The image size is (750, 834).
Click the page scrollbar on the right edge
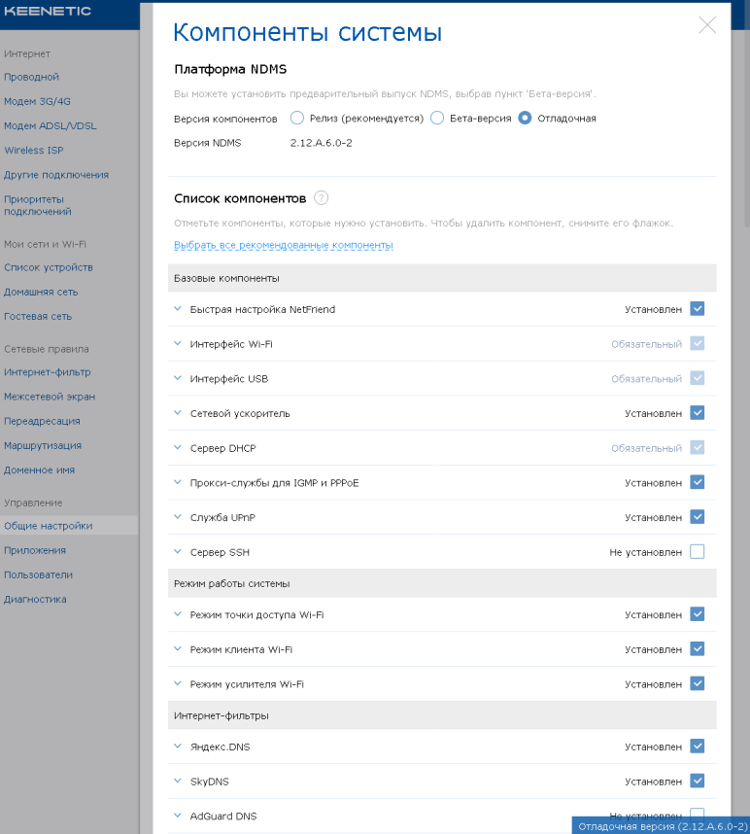click(x=747, y=127)
